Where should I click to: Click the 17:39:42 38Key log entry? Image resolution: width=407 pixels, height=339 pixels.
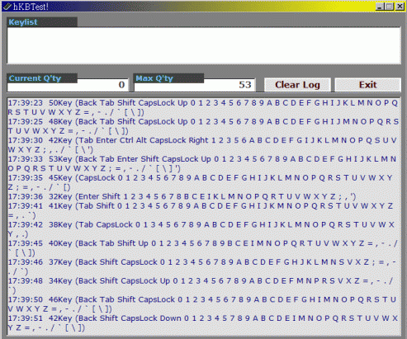coord(201,229)
